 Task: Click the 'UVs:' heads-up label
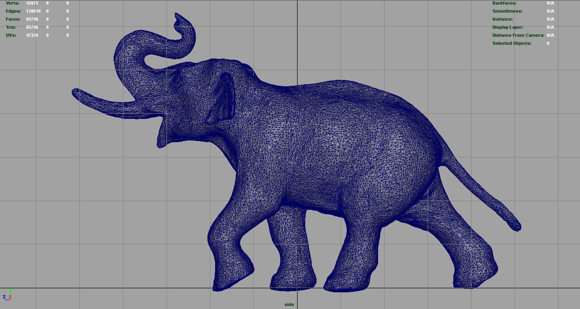click(11, 35)
